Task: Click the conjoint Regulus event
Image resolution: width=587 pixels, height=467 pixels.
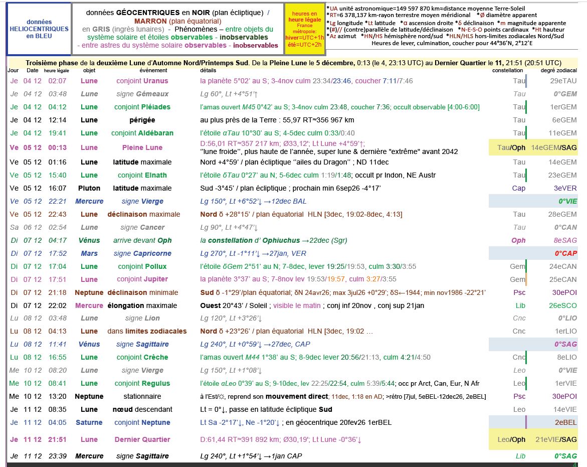Action: click(x=141, y=383)
